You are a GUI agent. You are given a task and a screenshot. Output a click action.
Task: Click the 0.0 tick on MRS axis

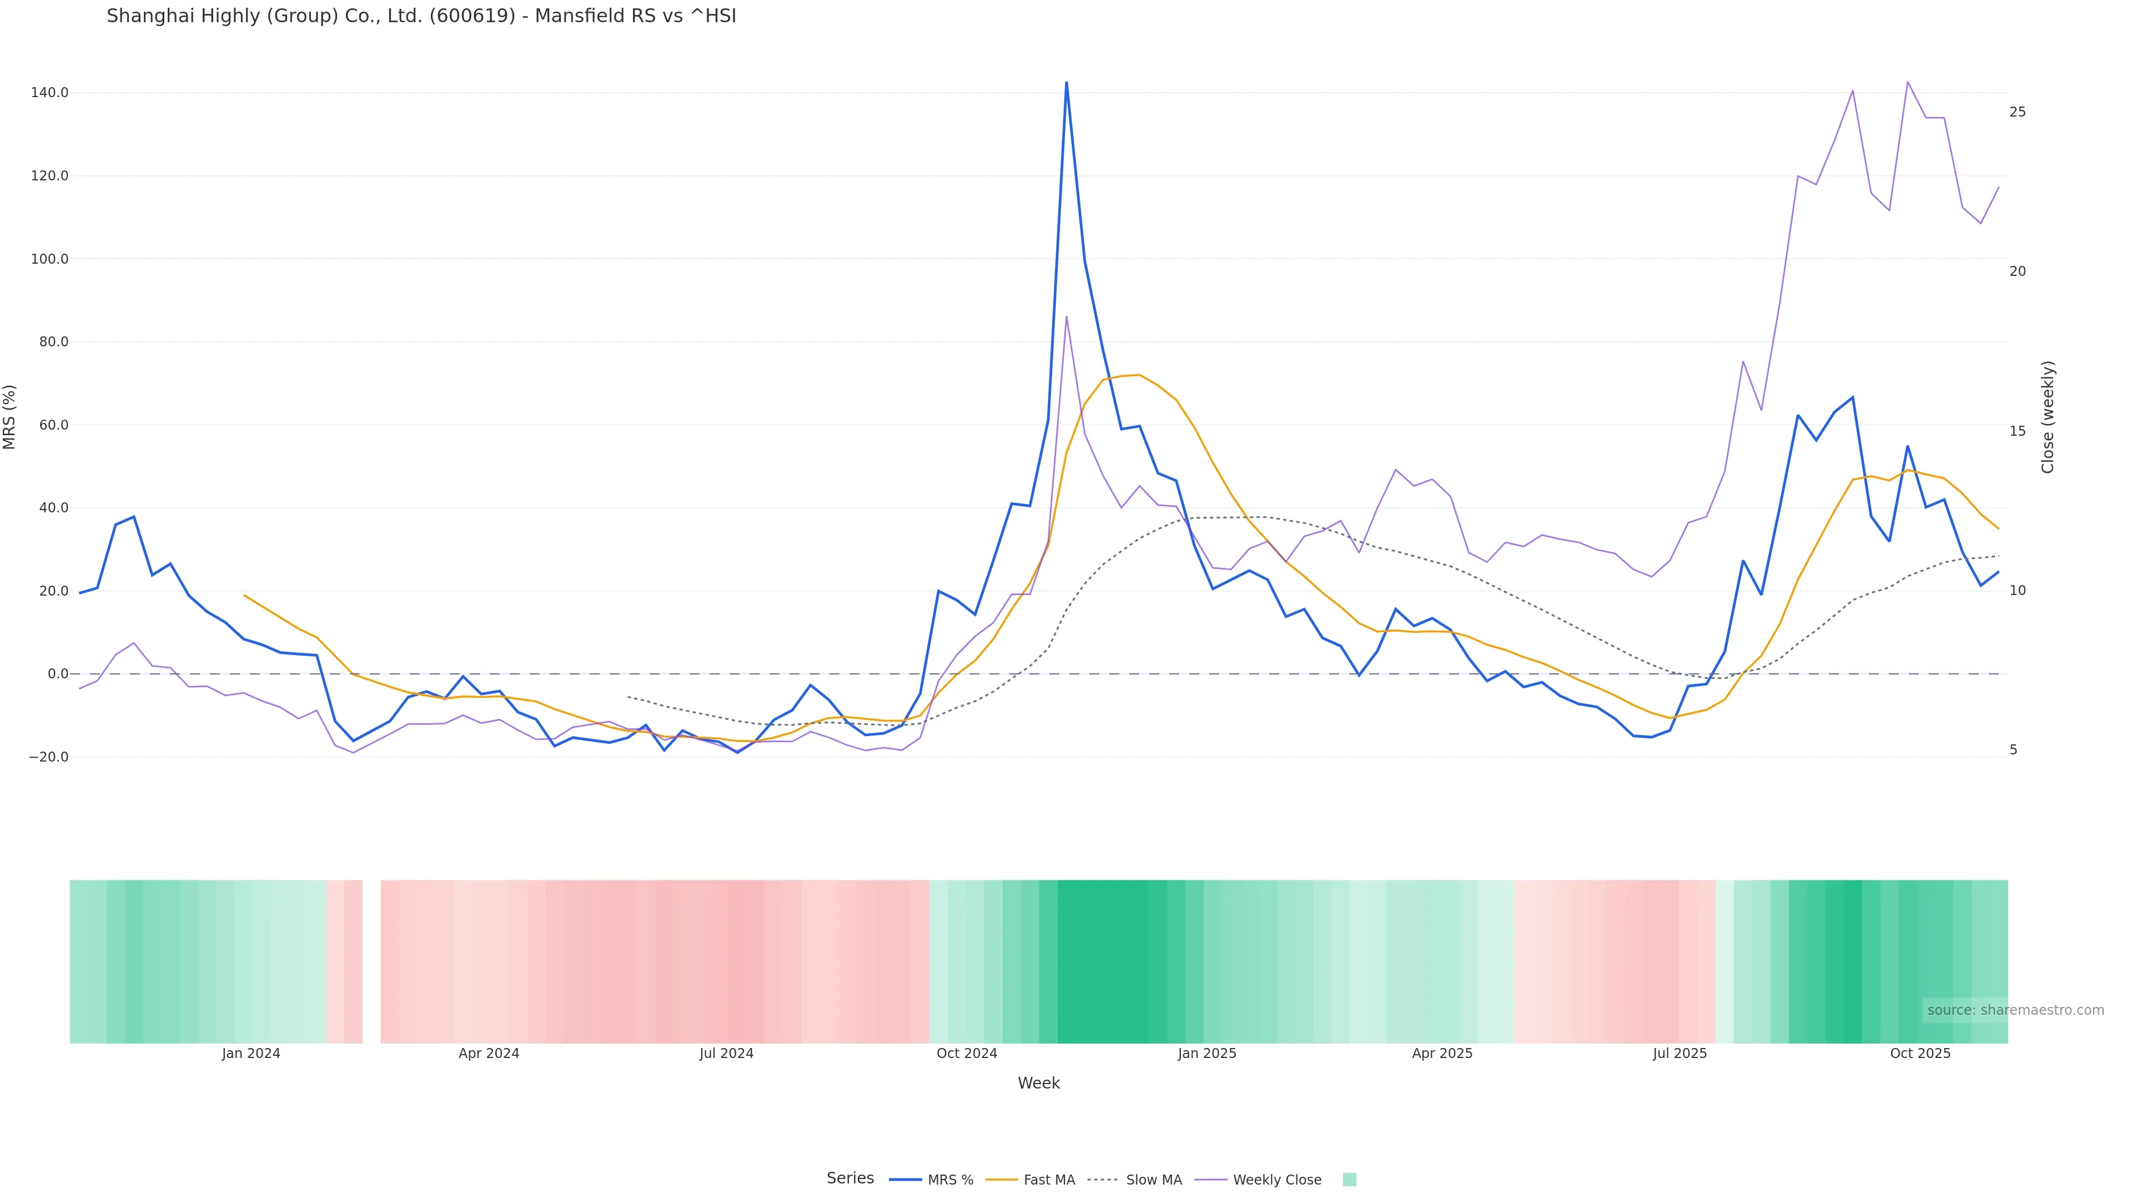pyautogui.click(x=57, y=673)
